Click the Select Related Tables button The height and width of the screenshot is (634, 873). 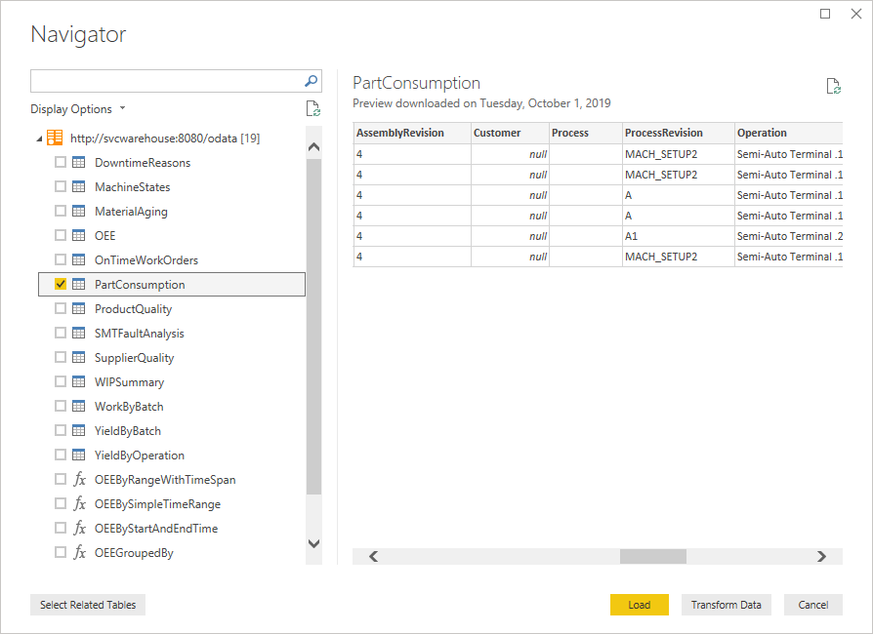click(x=87, y=605)
